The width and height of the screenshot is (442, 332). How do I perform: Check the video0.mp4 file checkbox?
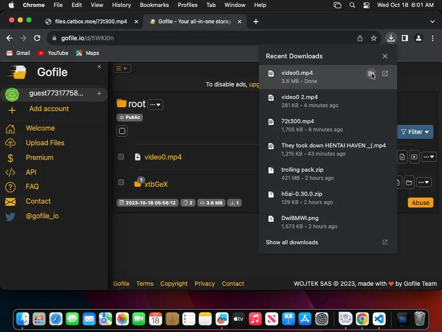pos(121,156)
